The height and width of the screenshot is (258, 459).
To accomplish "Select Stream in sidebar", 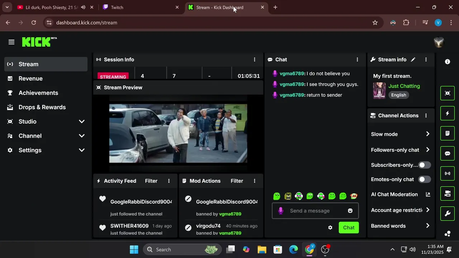I will point(46,64).
